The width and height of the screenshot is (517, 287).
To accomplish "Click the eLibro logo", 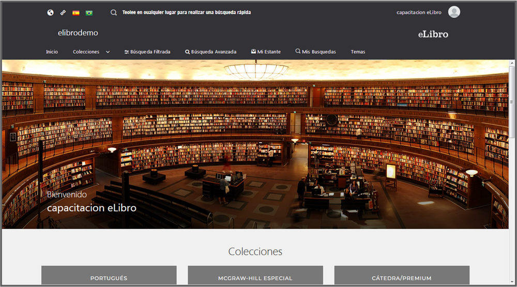I will tap(433, 35).
